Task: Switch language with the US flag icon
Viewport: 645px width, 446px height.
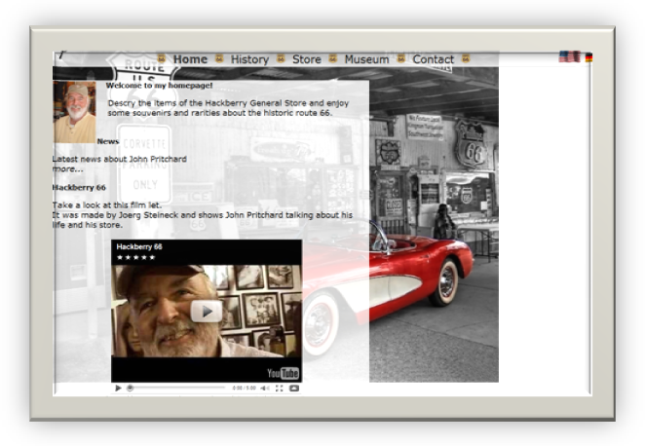Action: (x=569, y=56)
